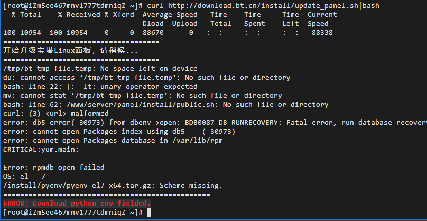427x221 pixels.
Task: Click the 'OS: el - 7' line
Action: [24, 176]
